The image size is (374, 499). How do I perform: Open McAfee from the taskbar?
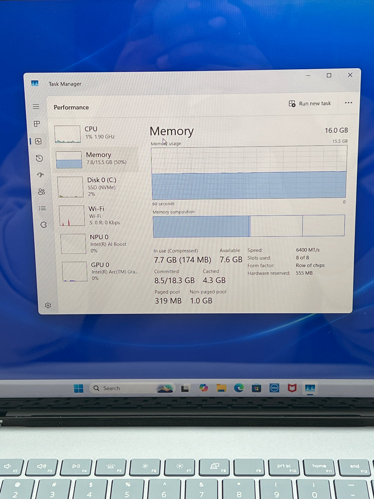point(292,388)
